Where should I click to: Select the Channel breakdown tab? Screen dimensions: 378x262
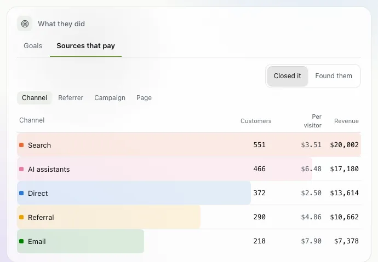pyautogui.click(x=35, y=98)
